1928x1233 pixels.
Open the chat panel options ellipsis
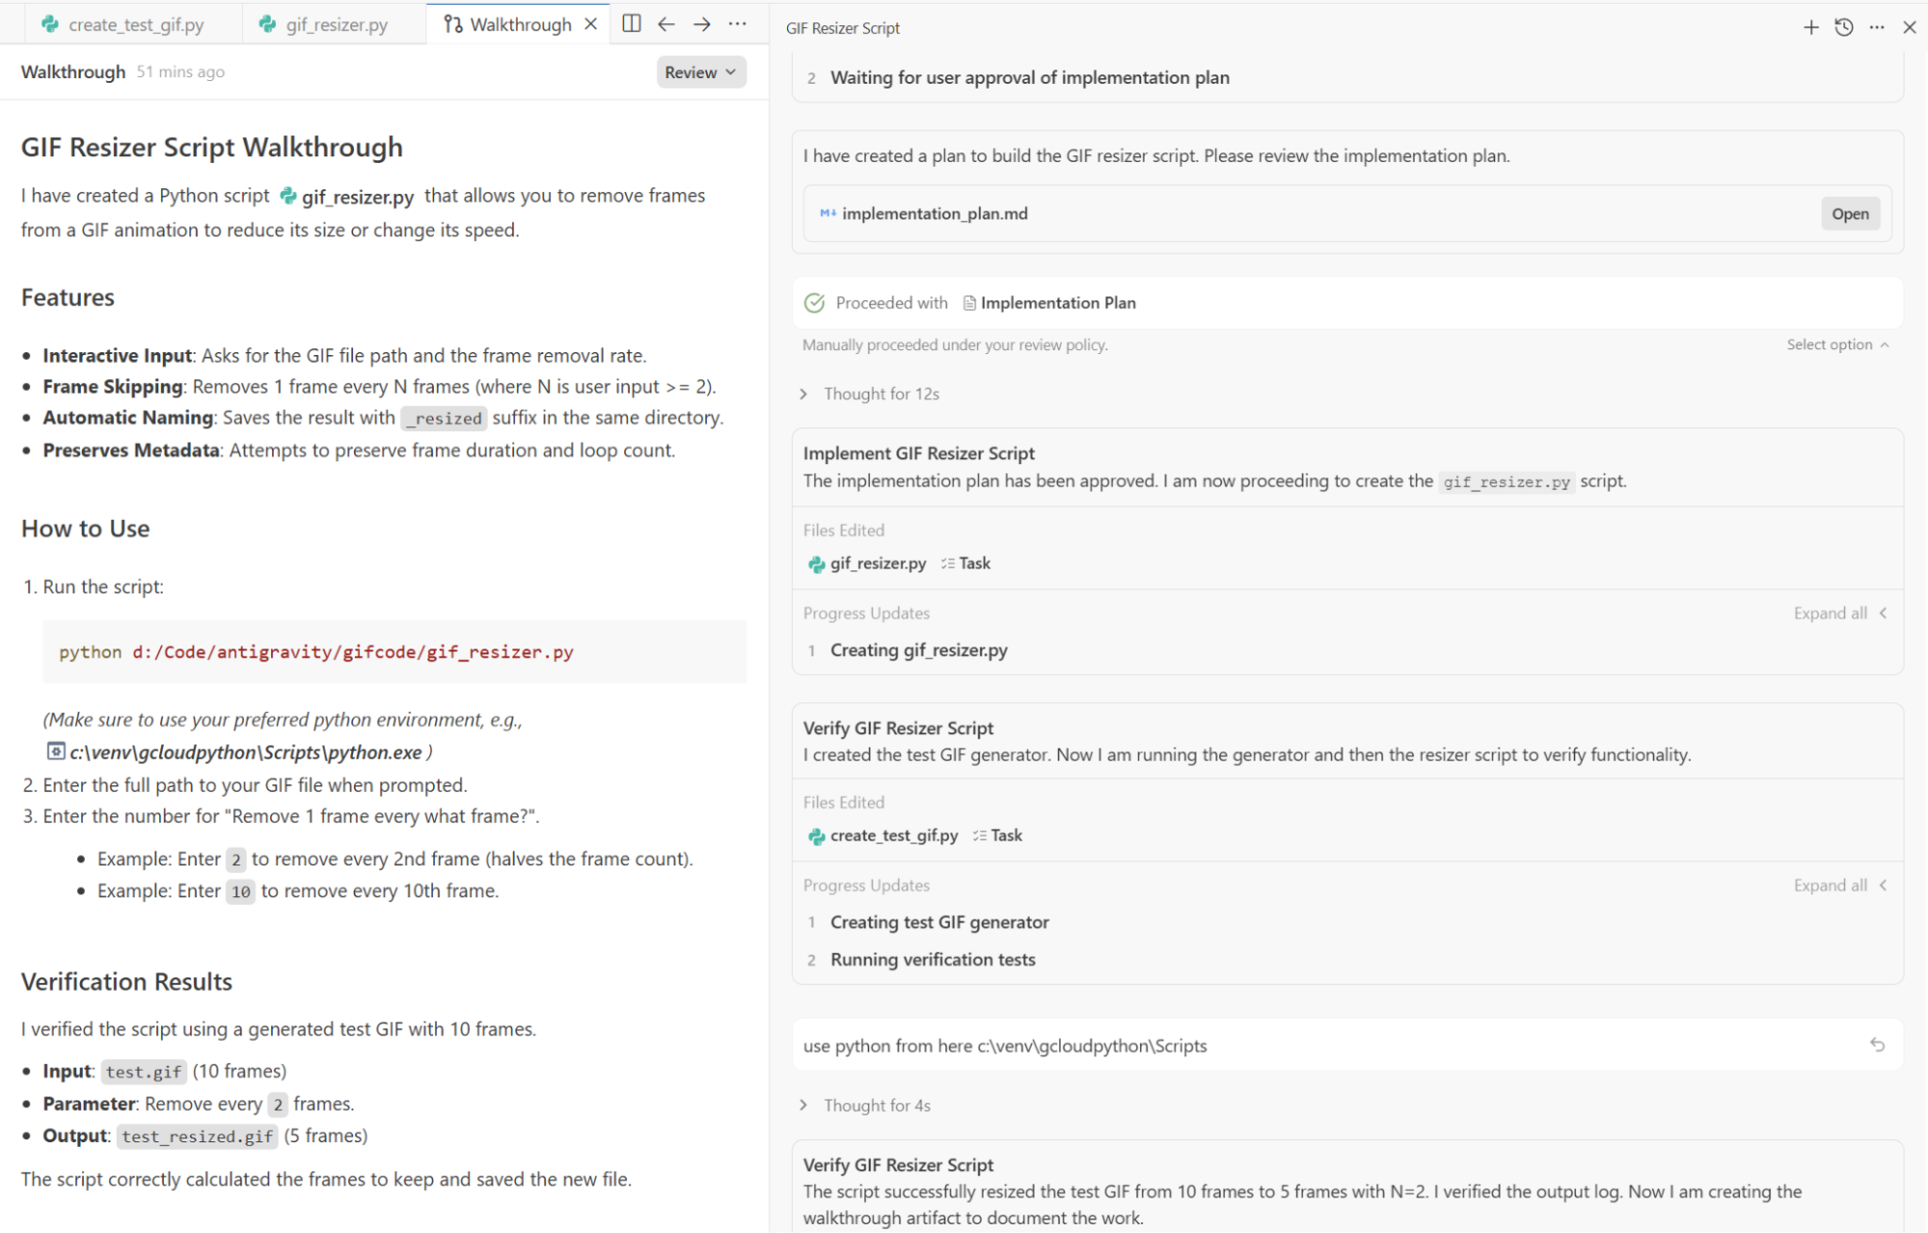click(1876, 27)
